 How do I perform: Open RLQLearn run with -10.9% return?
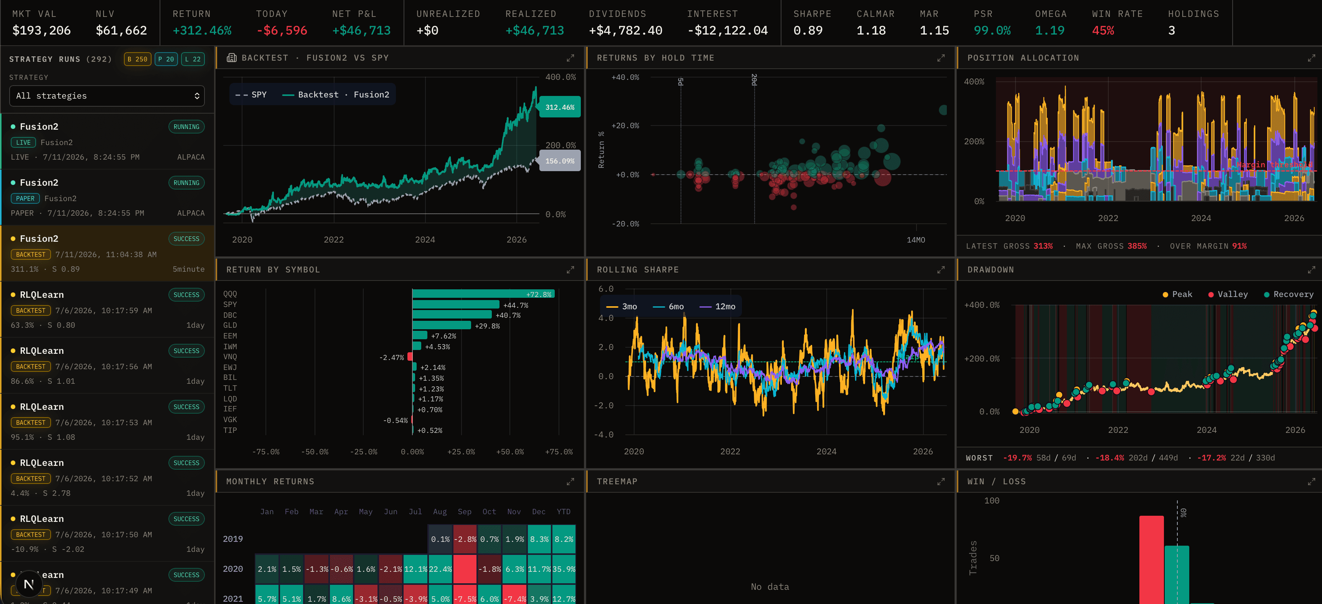point(107,533)
